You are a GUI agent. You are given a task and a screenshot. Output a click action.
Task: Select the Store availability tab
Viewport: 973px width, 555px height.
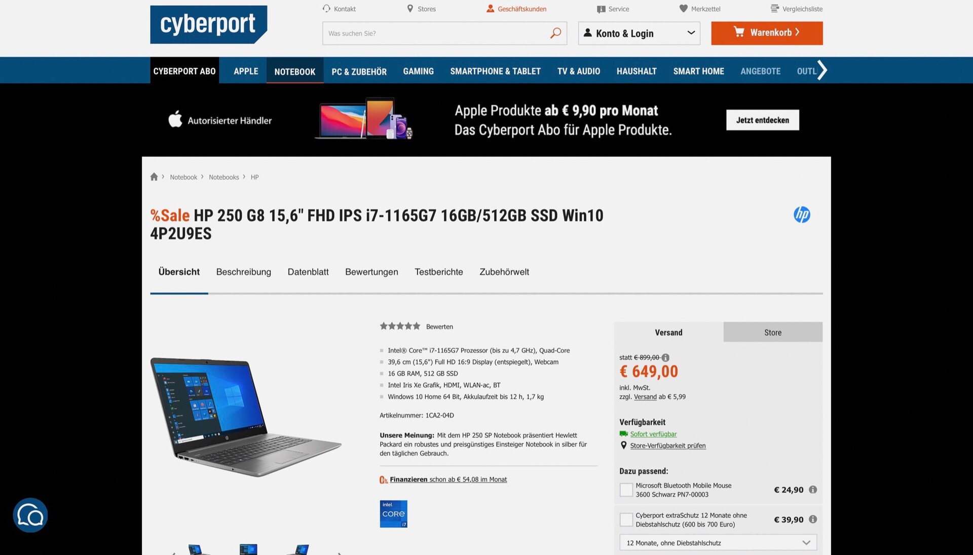click(x=773, y=332)
